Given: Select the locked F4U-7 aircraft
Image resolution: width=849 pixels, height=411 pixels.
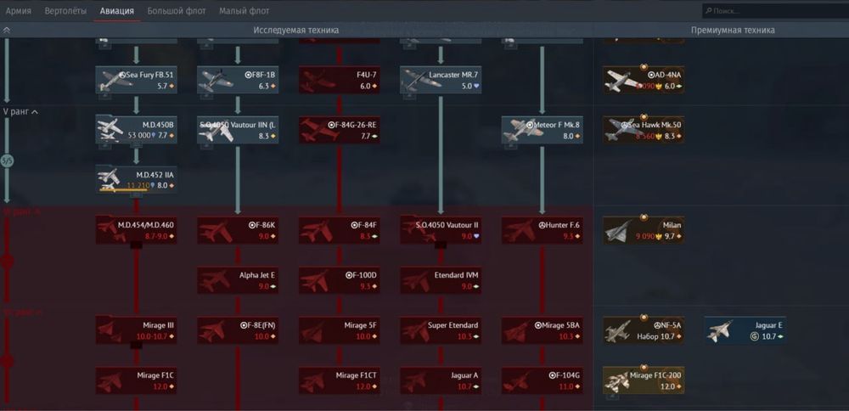Looking at the screenshot, I should [340, 80].
